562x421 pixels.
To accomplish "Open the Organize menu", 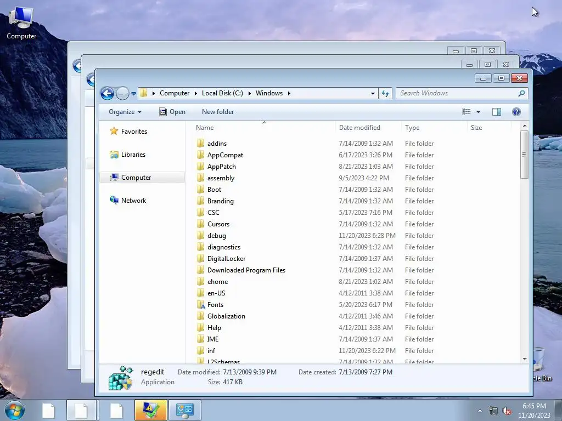I will tap(125, 112).
